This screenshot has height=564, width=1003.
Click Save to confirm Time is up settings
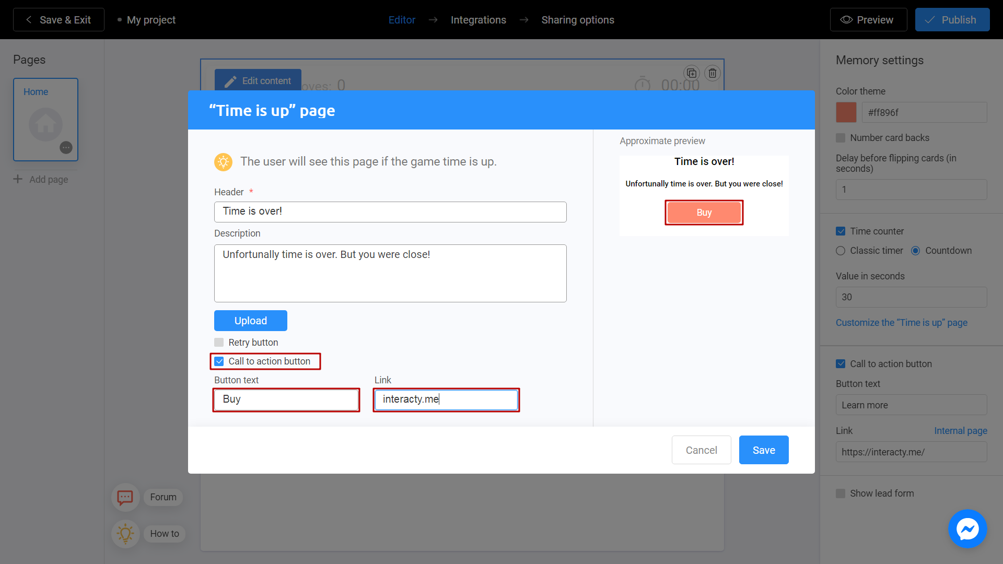pos(763,450)
